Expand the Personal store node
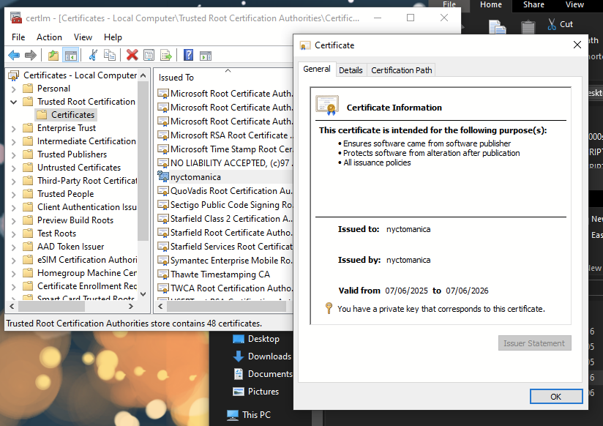603x426 pixels. (14, 89)
